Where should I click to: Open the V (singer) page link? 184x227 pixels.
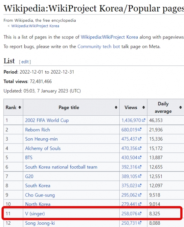(x=35, y=214)
